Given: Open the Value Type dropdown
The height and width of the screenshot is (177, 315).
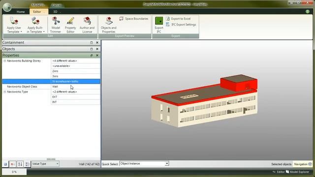Looking at the screenshot, I should 45,164.
